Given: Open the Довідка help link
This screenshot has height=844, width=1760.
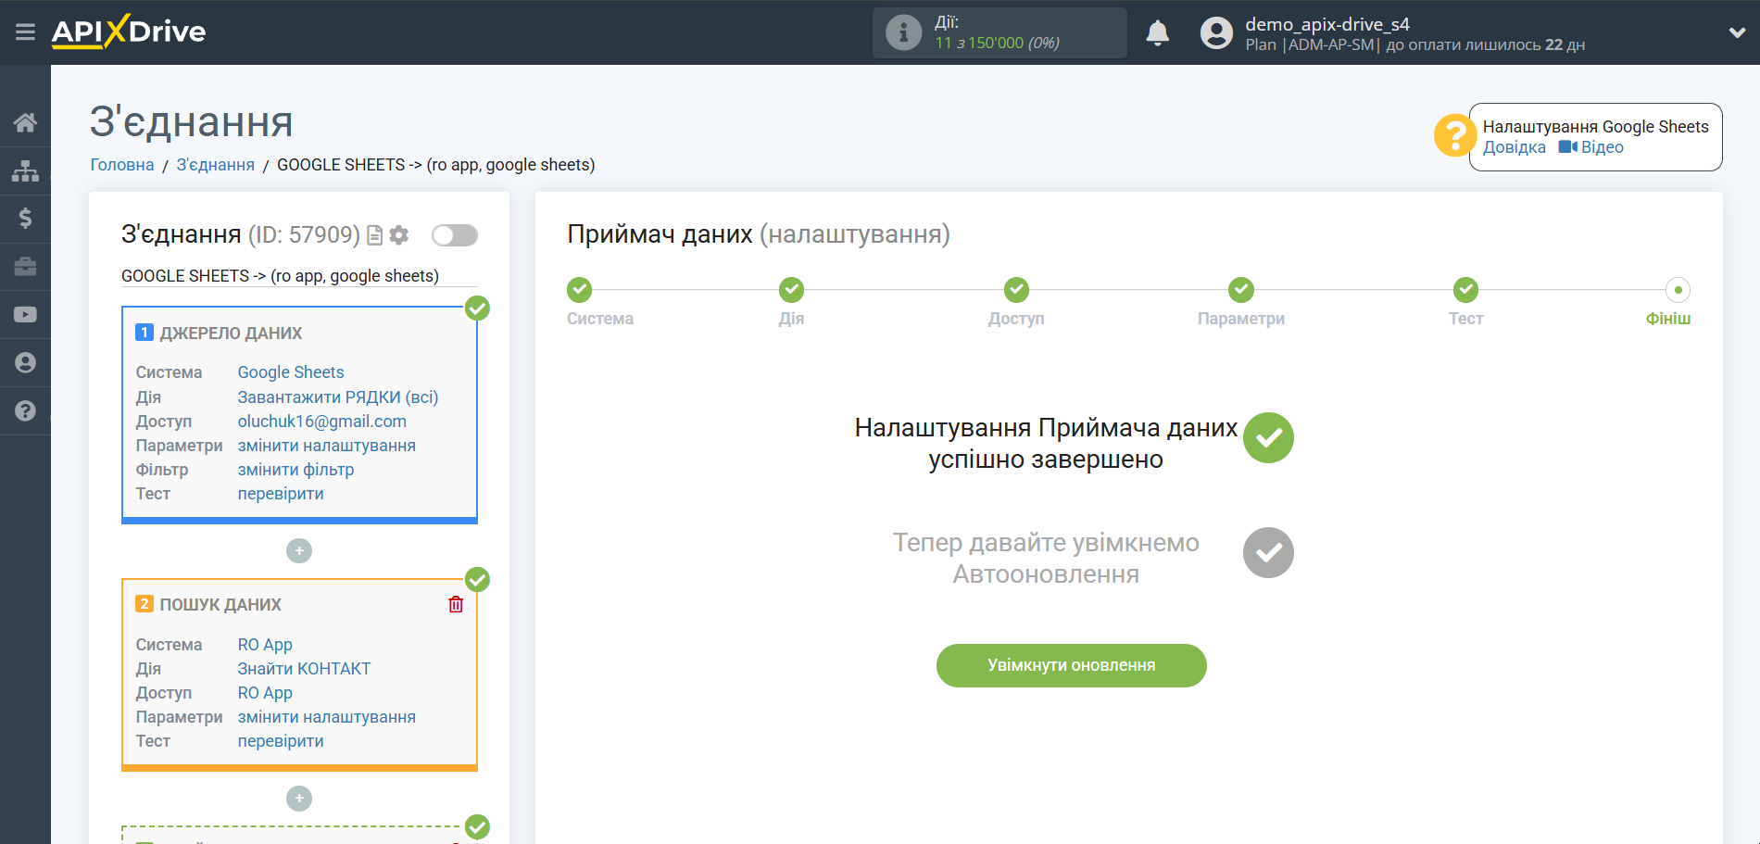Looking at the screenshot, I should pyautogui.click(x=1514, y=146).
